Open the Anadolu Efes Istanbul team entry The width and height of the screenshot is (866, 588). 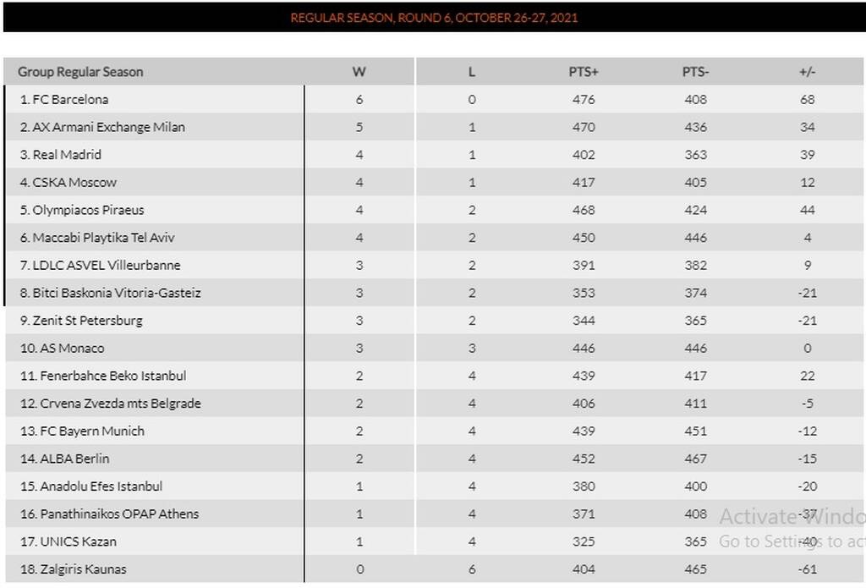coord(101,486)
